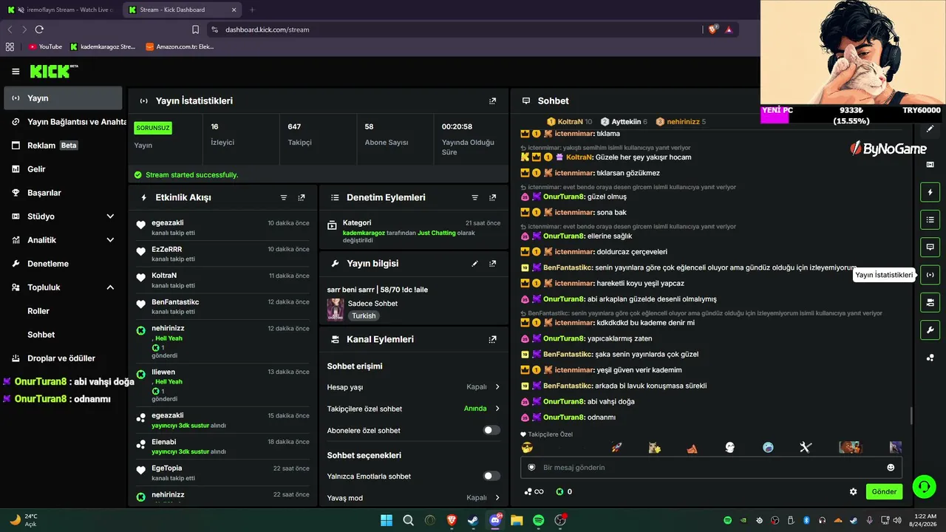Open Başarılar in sidebar

pos(63,193)
